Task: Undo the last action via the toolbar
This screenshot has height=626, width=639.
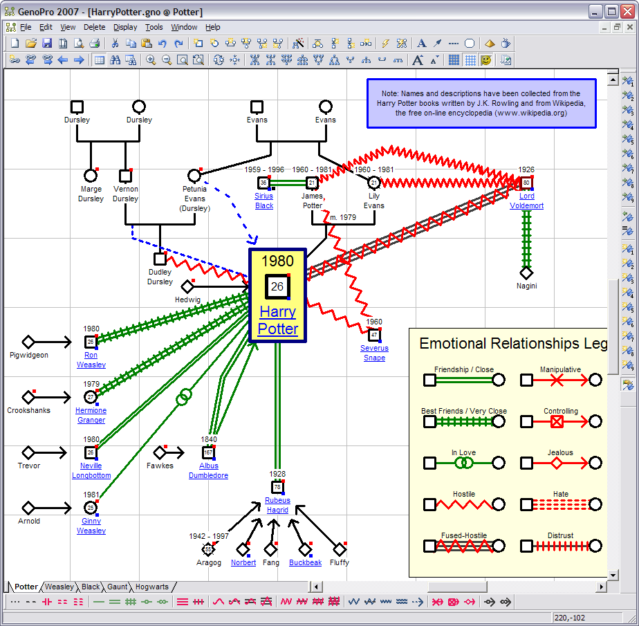Action: point(163,43)
